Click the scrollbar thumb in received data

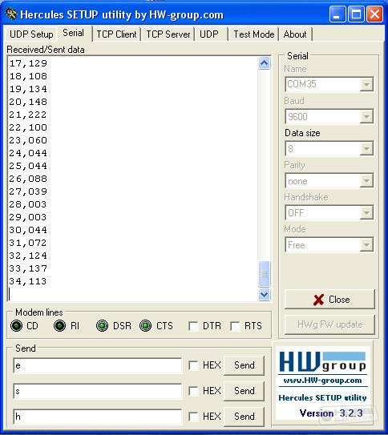tap(264, 274)
